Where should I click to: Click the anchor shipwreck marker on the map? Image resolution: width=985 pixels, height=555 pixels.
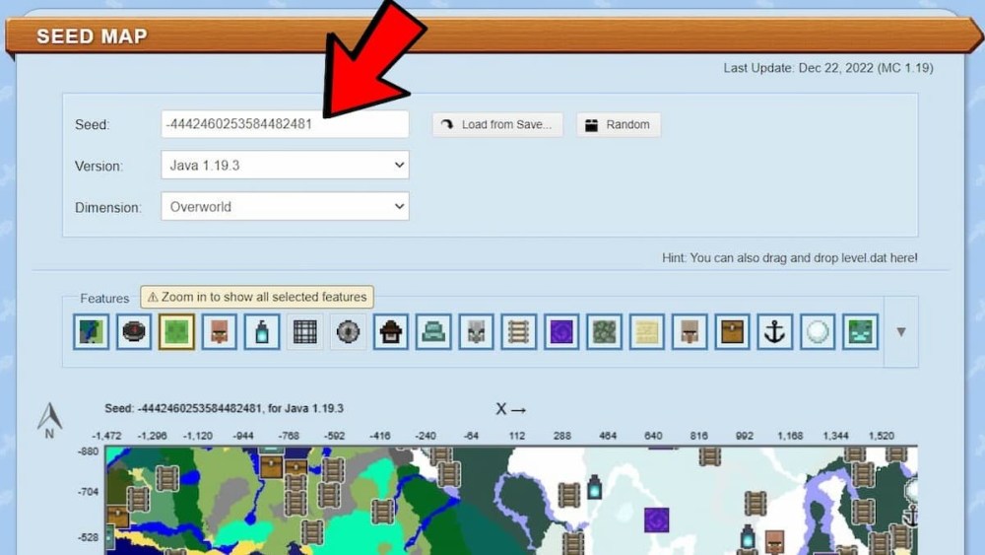[910, 516]
